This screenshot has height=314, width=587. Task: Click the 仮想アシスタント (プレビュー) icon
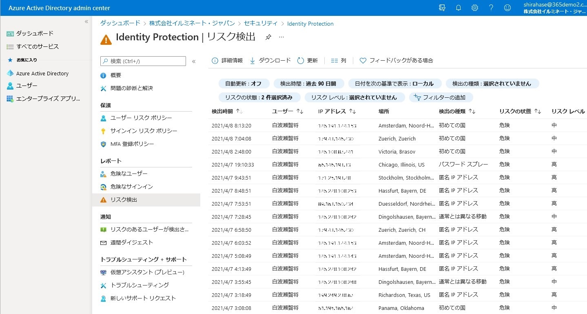(104, 272)
